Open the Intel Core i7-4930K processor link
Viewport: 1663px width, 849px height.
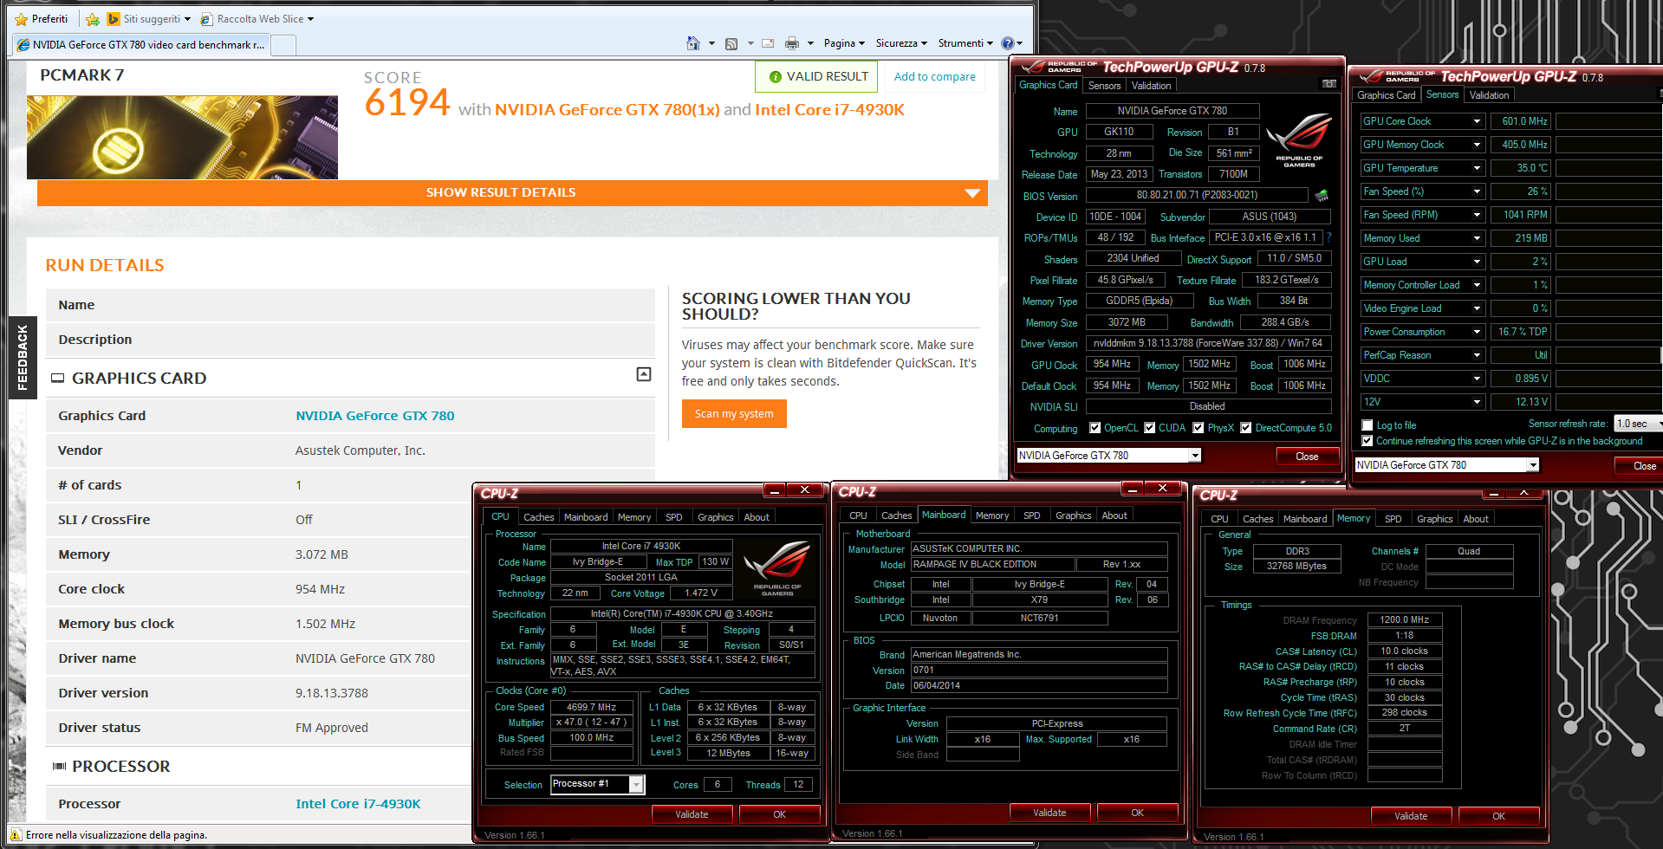(358, 804)
